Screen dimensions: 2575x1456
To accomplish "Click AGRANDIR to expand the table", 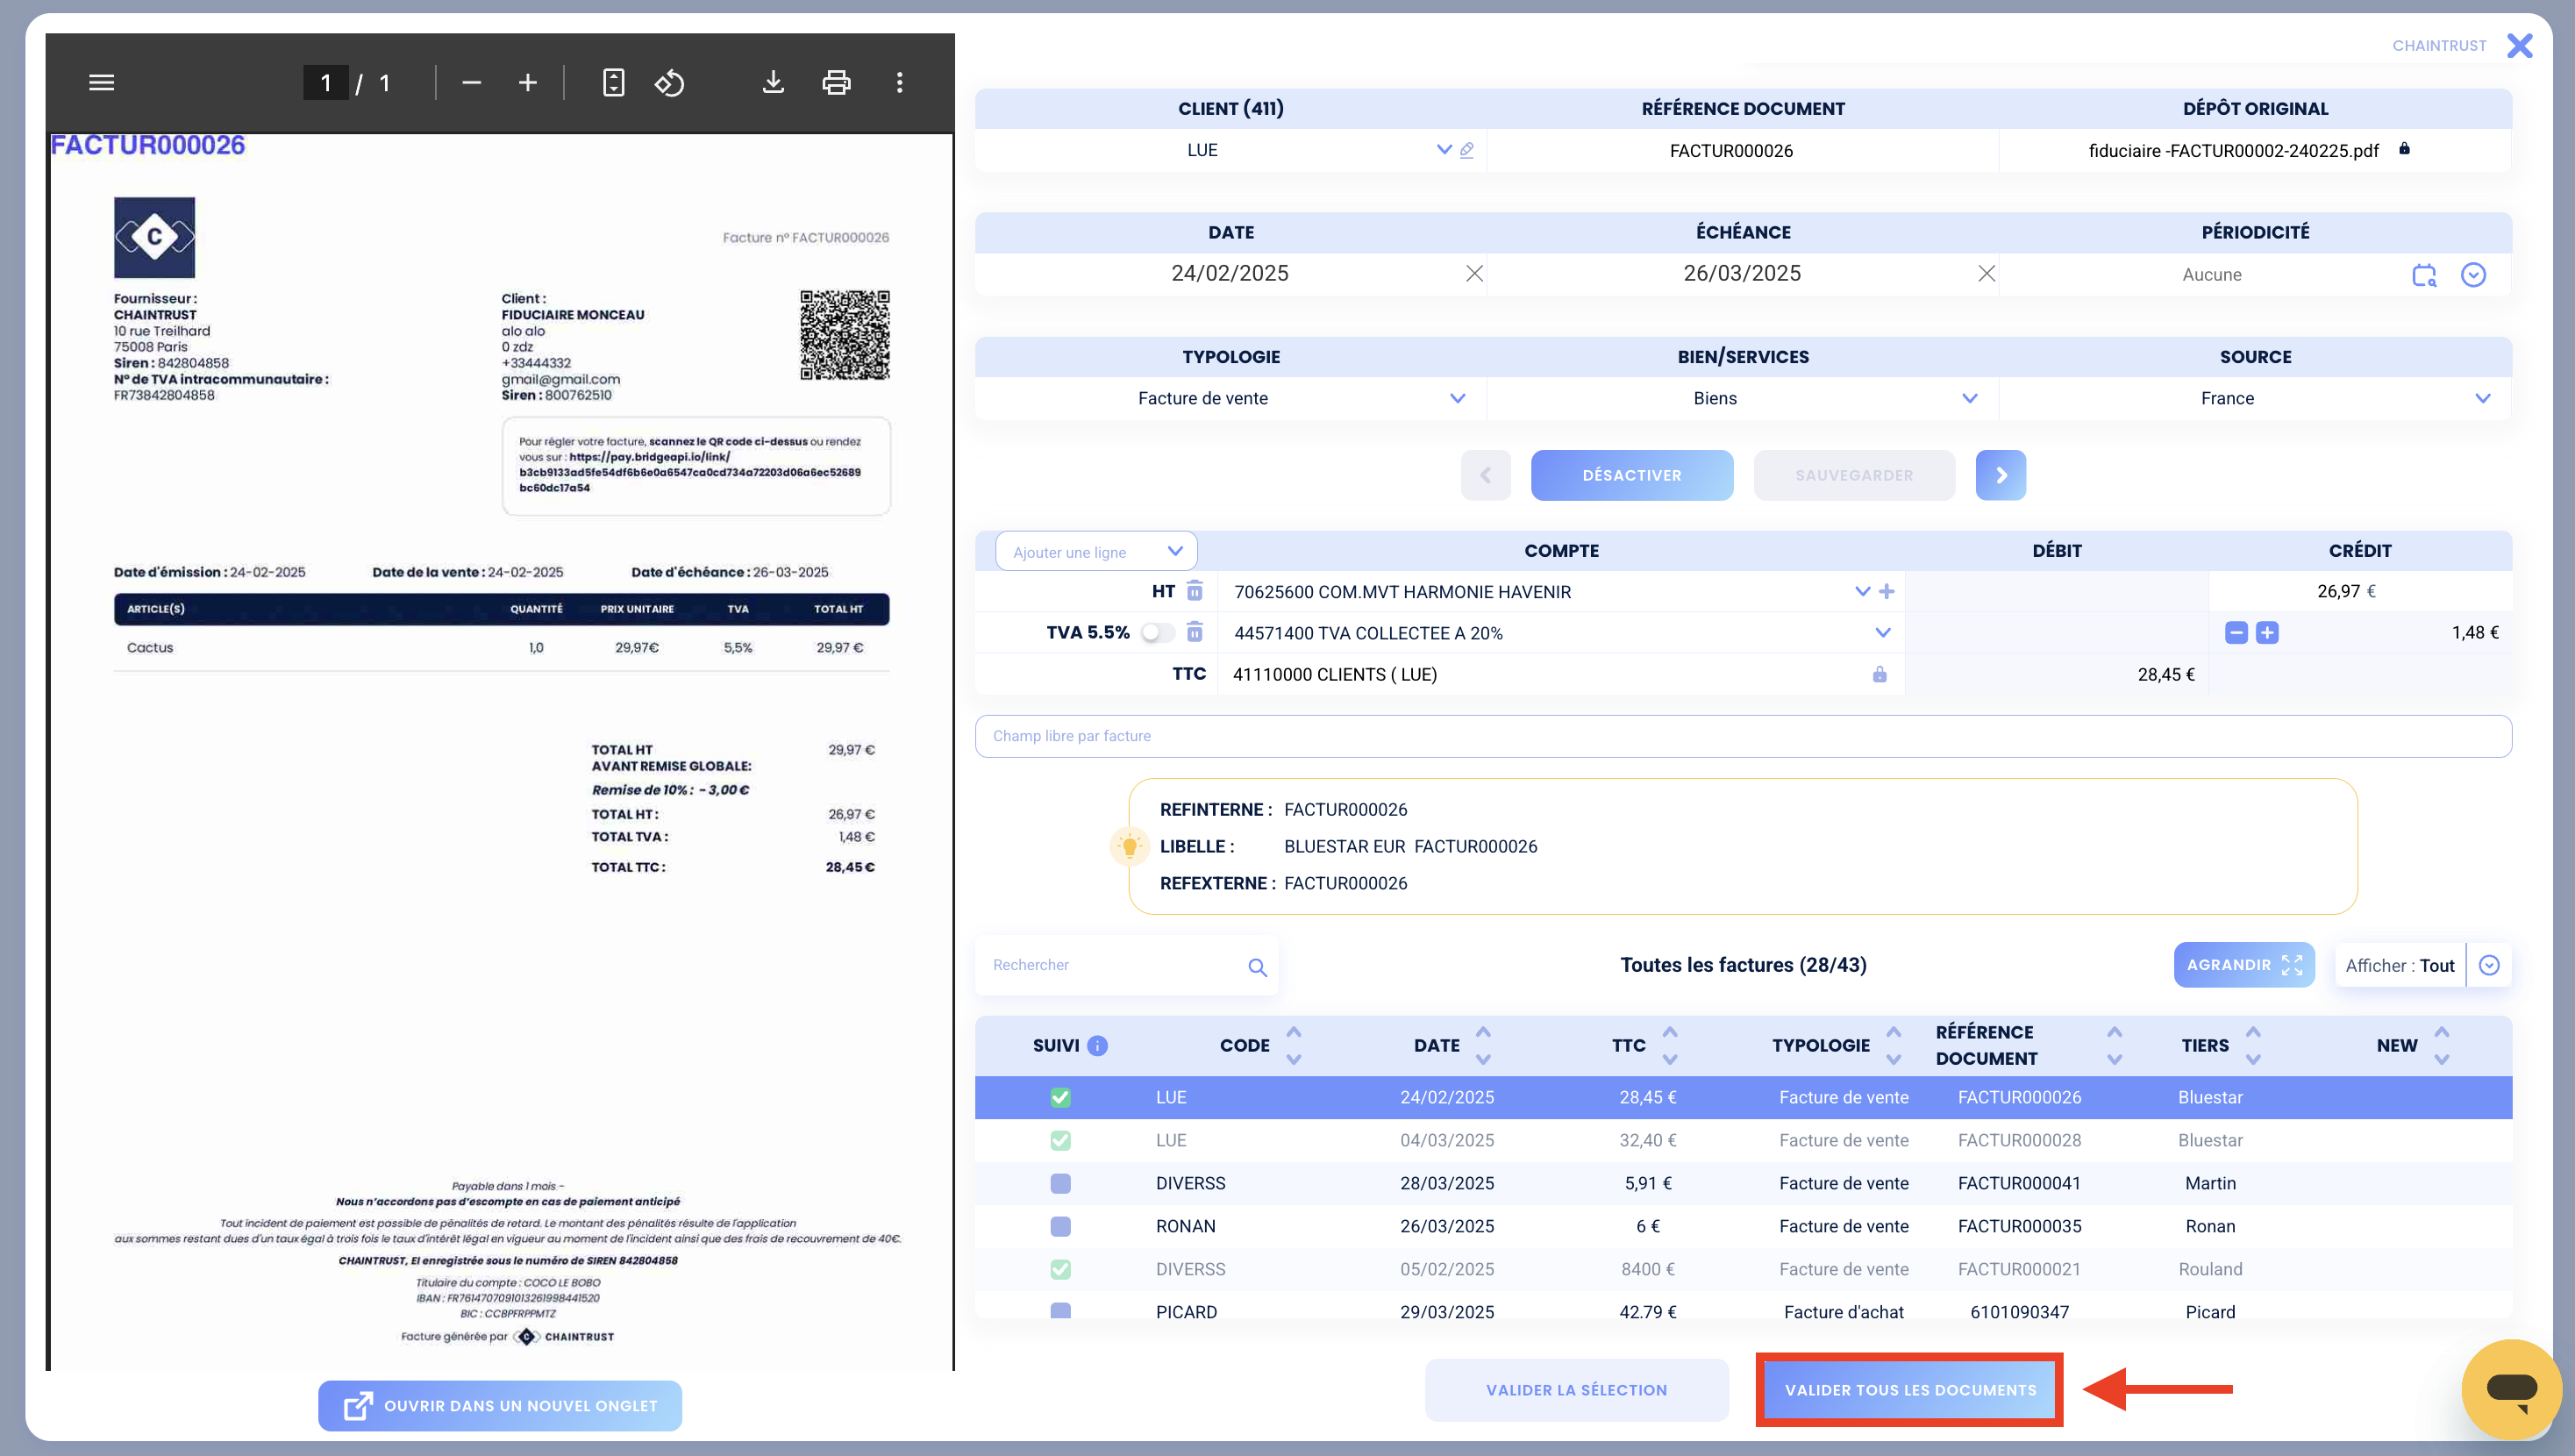I will (2243, 965).
